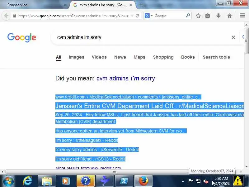249x187 pixels.
Task: Open the bookmarks list icon
Action: point(208,16)
